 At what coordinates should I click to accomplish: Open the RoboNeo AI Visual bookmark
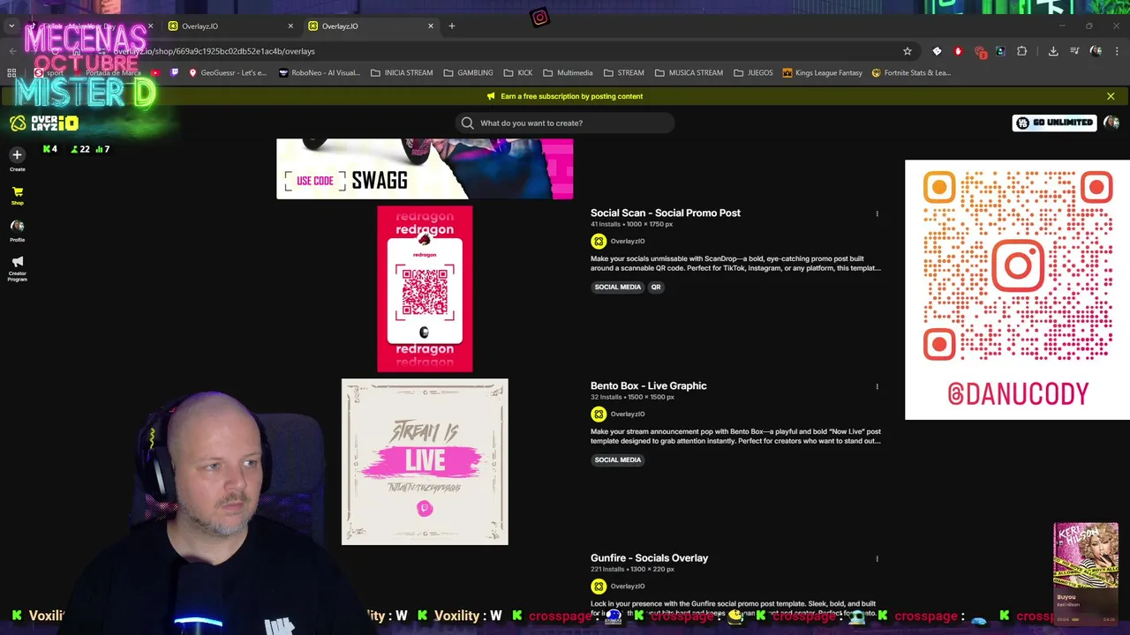coord(319,72)
